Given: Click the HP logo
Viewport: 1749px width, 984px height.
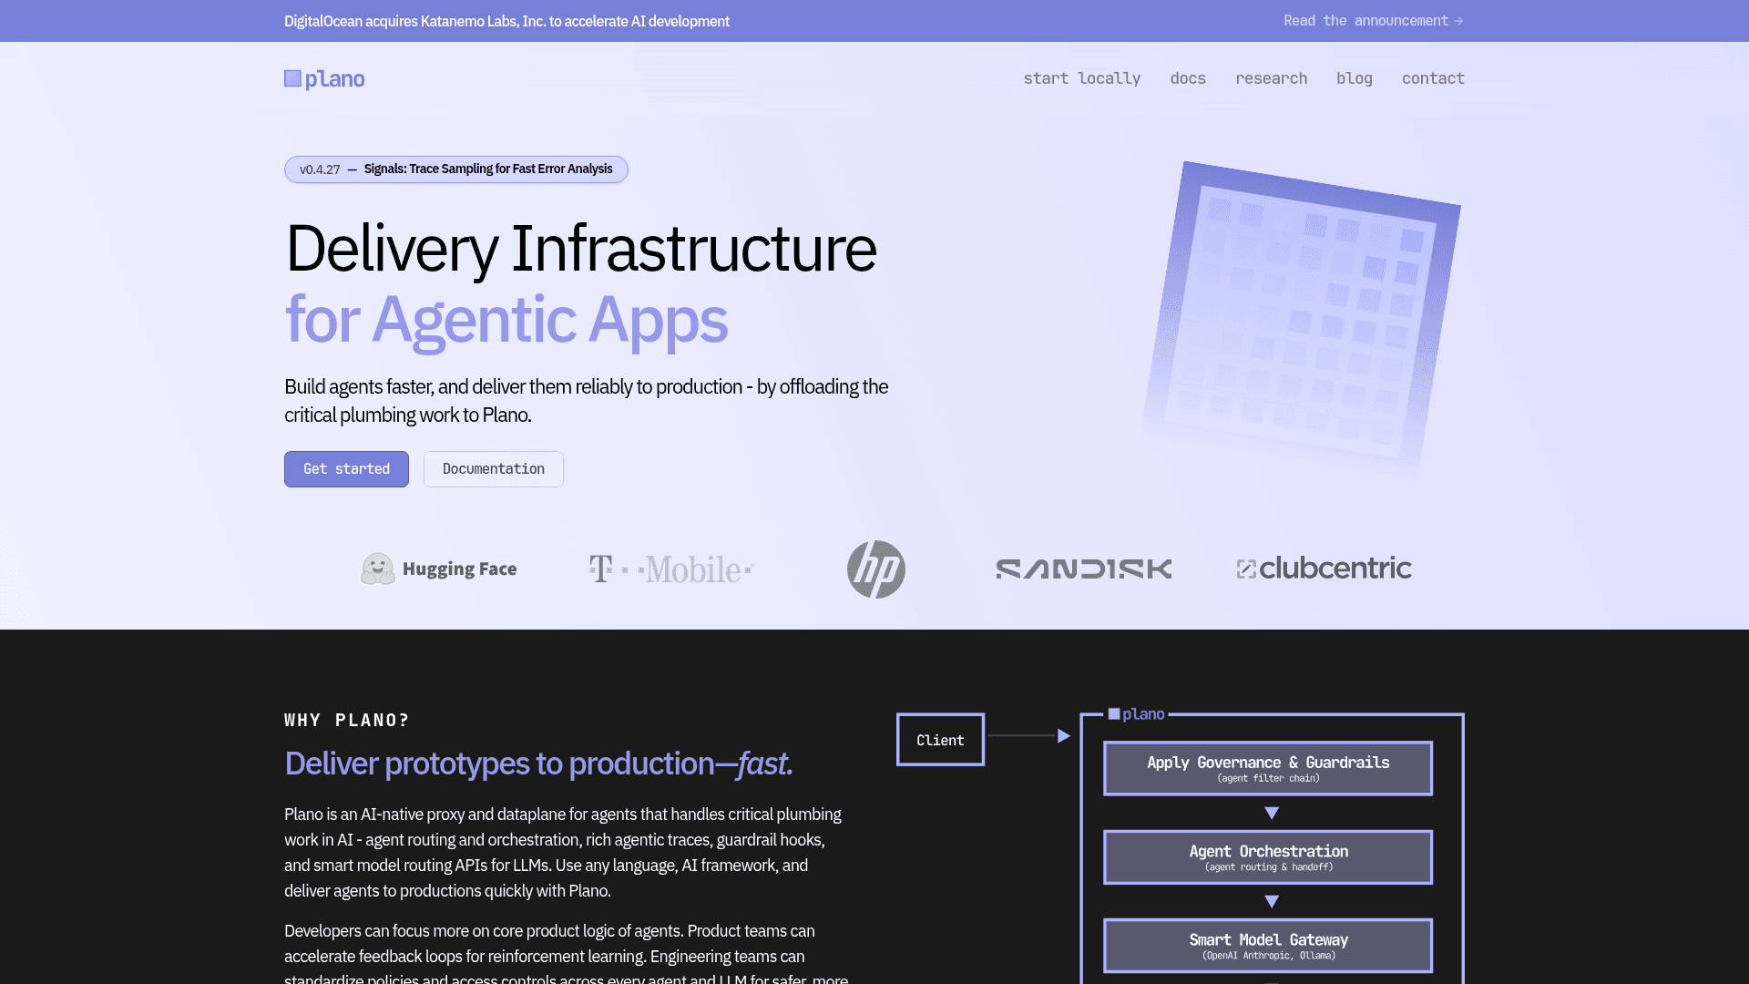Looking at the screenshot, I should [x=876, y=569].
